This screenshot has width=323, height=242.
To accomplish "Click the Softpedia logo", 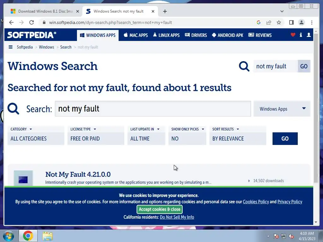I will (32, 35).
